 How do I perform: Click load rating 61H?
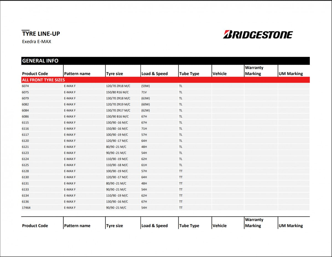pos(144,165)
